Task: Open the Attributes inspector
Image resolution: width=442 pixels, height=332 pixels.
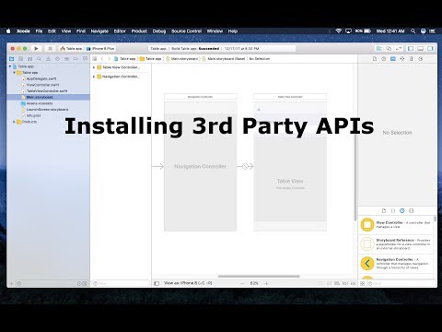Action: pyautogui.click(x=402, y=59)
